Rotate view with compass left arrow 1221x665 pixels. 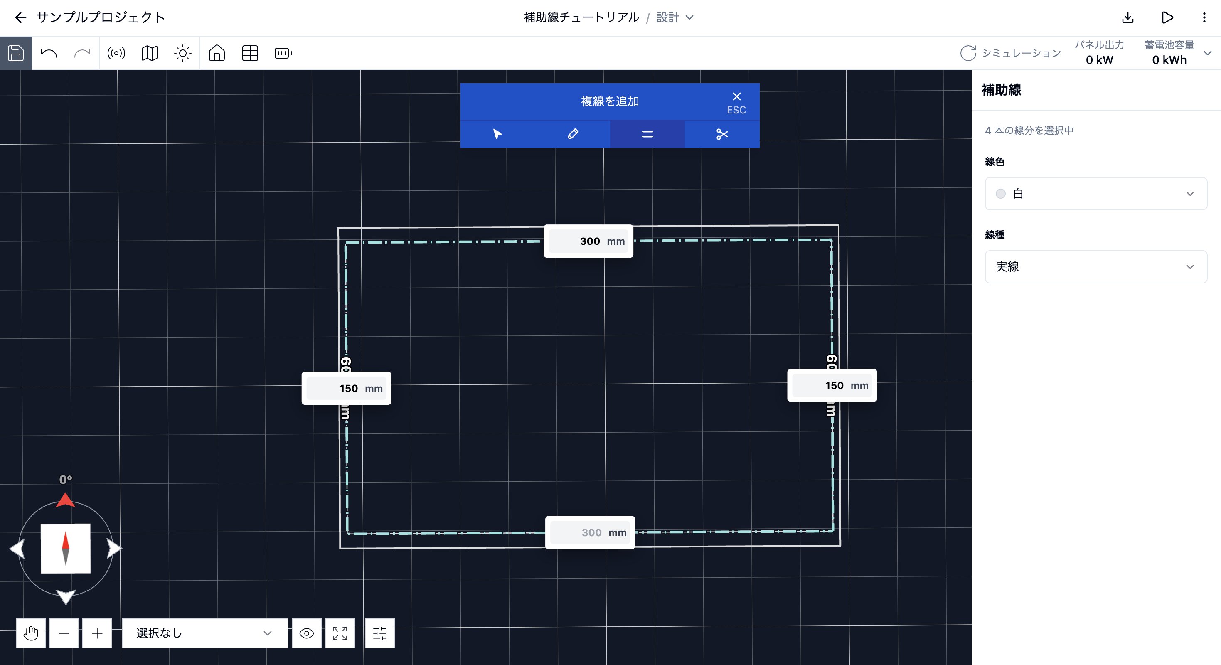17,548
